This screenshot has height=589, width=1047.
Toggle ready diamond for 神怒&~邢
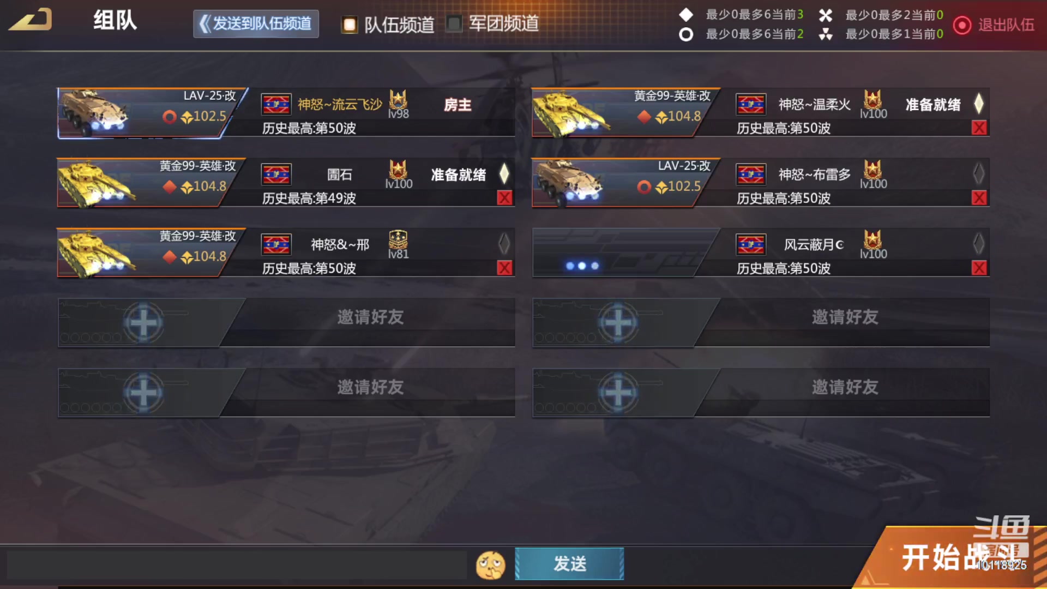point(504,244)
